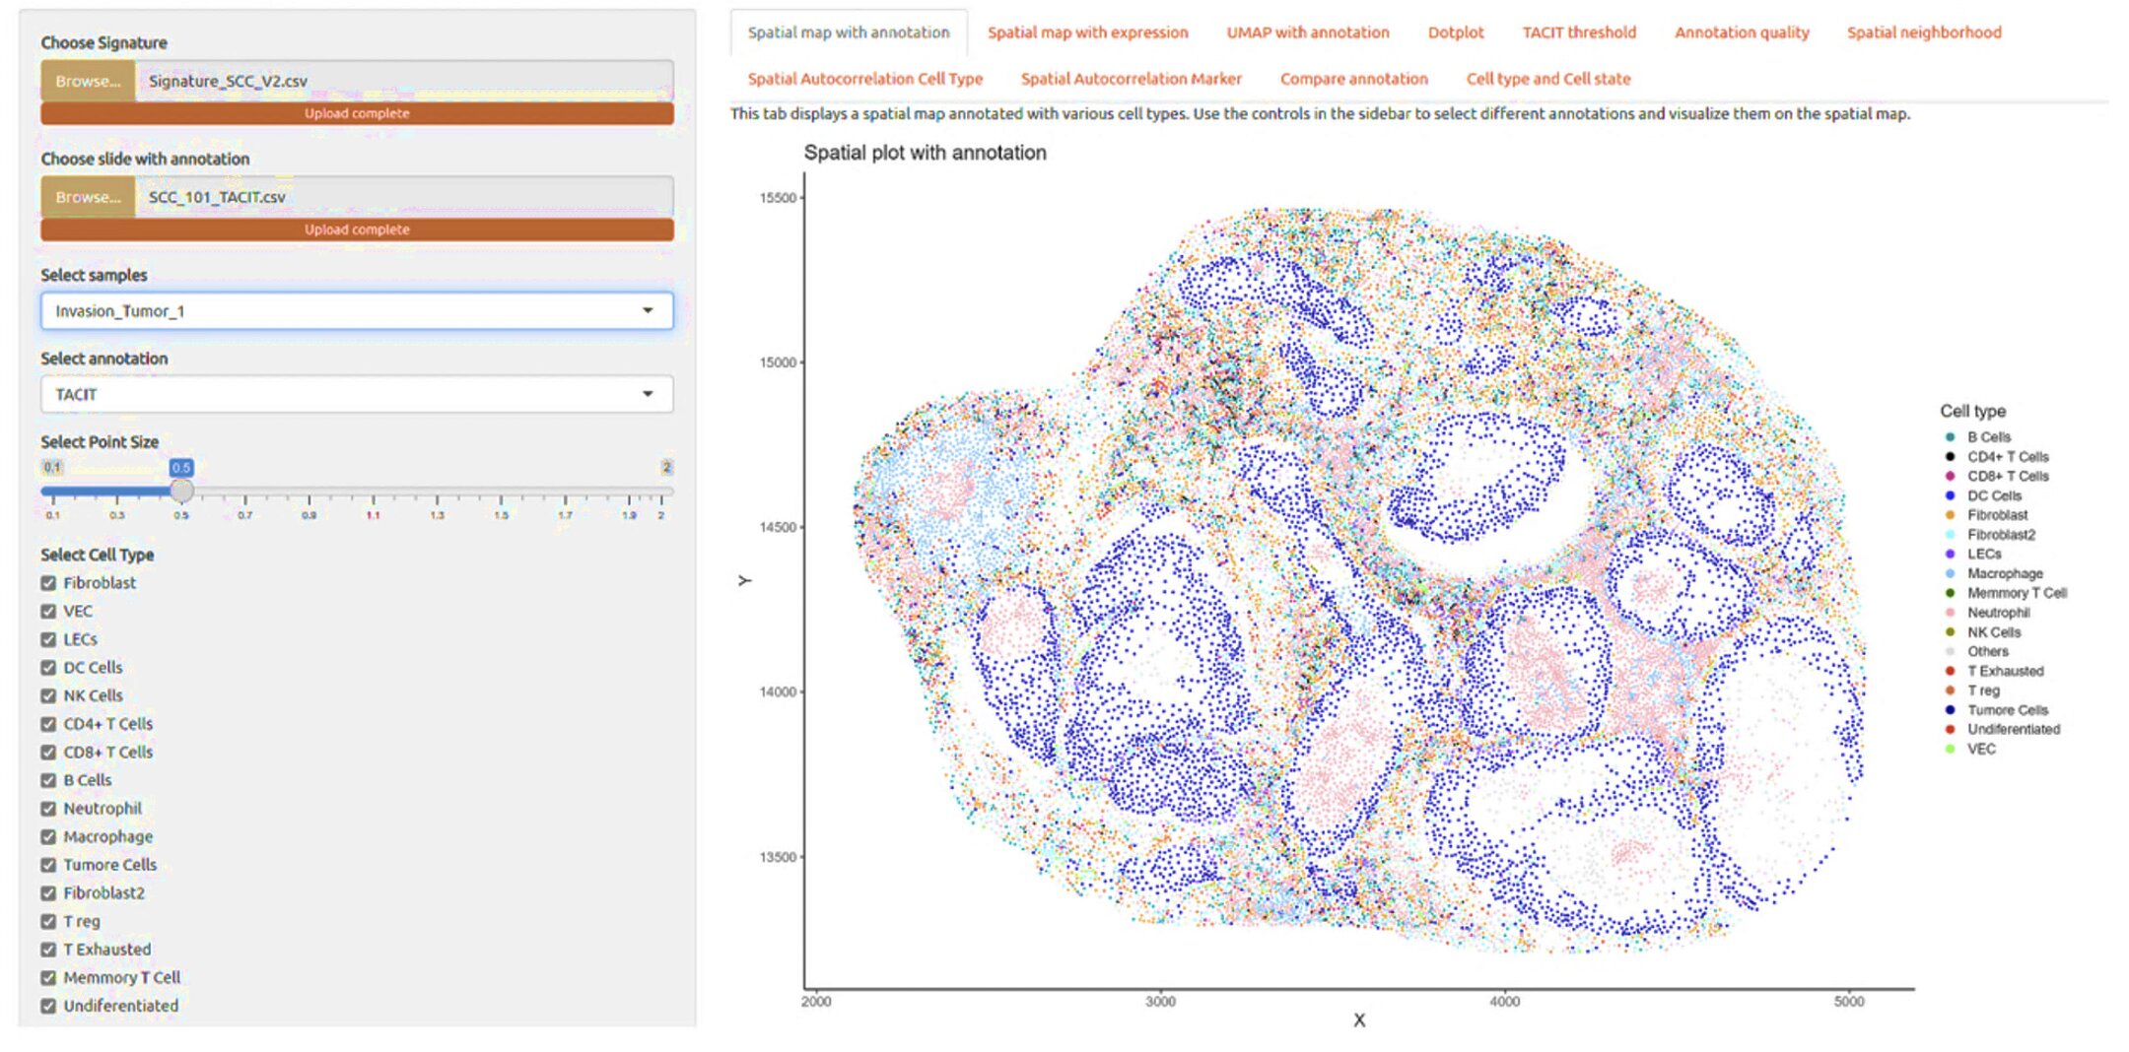Toggle the NK Cells checkbox
Screen dimensions: 2129x1052
click(48, 695)
